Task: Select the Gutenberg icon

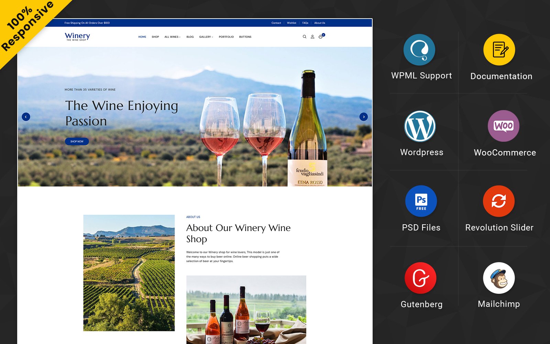Action: click(x=421, y=277)
